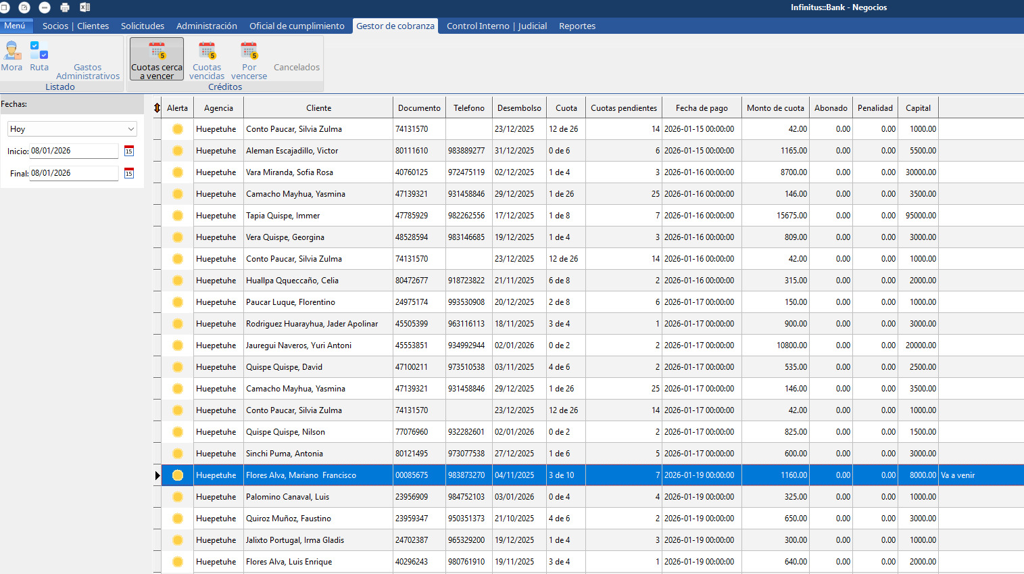Open calendar picker for Final date
The width and height of the screenshot is (1024, 574).
pos(129,174)
